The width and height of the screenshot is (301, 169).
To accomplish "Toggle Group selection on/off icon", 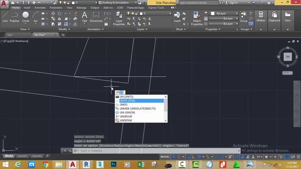I will 251,24.
